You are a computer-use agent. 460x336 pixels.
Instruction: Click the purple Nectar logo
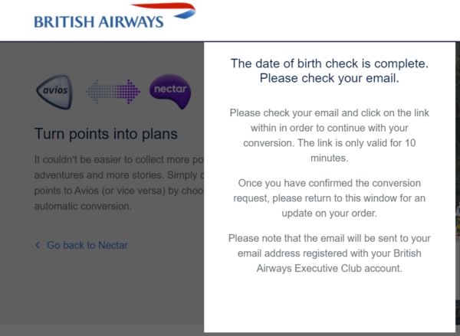point(169,91)
